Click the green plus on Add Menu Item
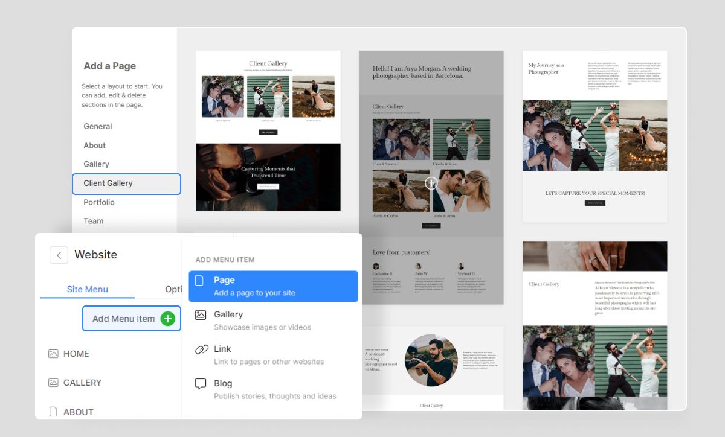This screenshot has height=437, width=725. pyautogui.click(x=167, y=318)
